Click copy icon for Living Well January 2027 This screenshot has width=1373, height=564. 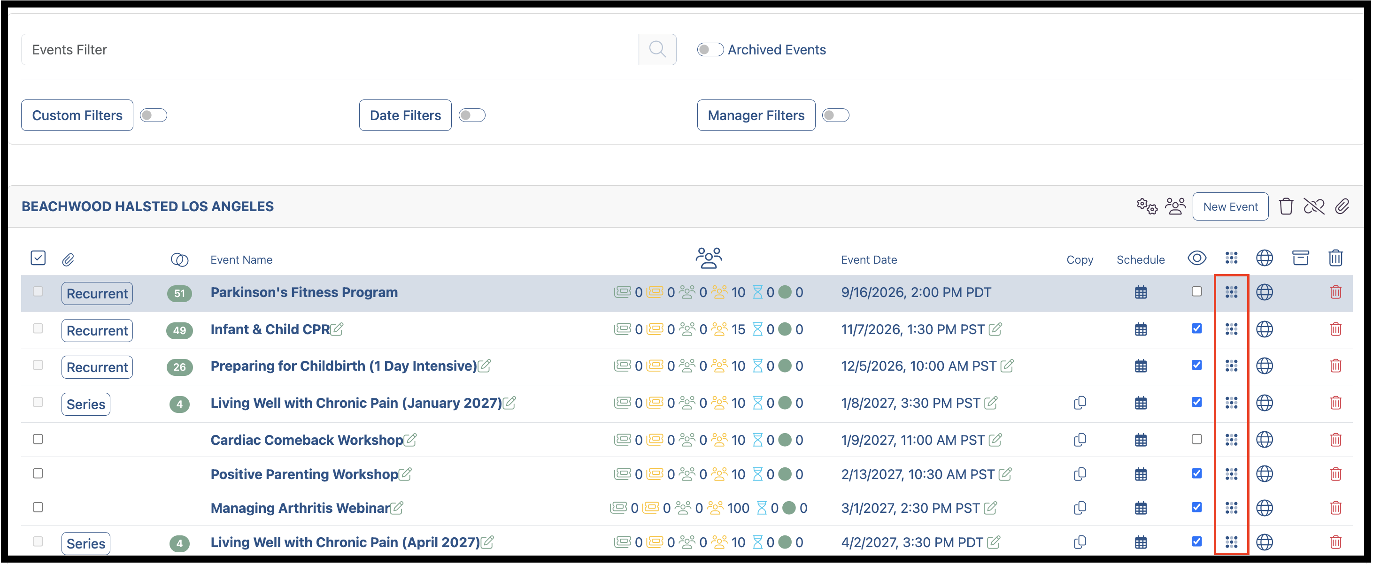click(x=1080, y=403)
